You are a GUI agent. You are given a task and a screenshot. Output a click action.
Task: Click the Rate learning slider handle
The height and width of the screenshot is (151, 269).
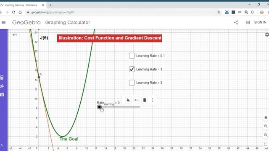point(99,107)
